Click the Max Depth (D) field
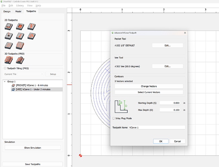The height and width of the screenshot is (167, 219). click(x=170, y=110)
